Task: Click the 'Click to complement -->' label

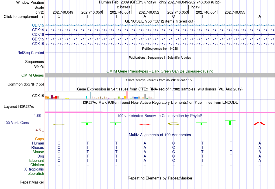Action: pos(24,17)
